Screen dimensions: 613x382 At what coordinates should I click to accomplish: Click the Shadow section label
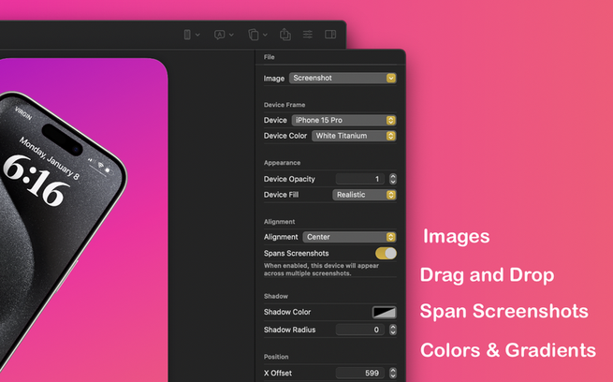click(275, 296)
